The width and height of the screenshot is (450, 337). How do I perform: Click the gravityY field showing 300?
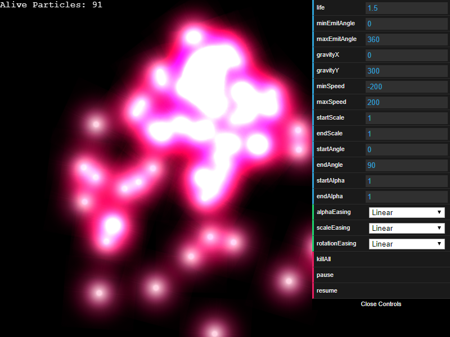tap(406, 71)
